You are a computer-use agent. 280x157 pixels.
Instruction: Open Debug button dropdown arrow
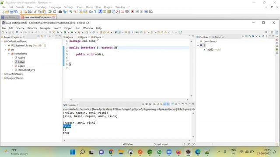(x=61, y=32)
